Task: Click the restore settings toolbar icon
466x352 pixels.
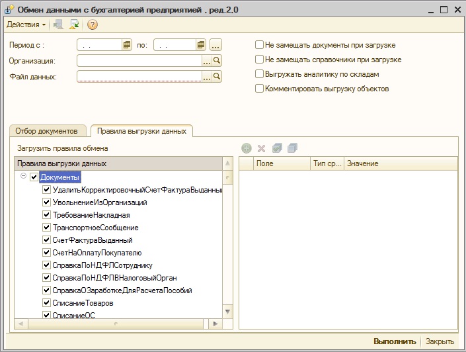Action: tap(73, 24)
